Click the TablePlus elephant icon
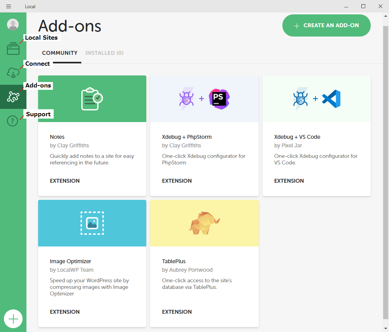 point(205,223)
